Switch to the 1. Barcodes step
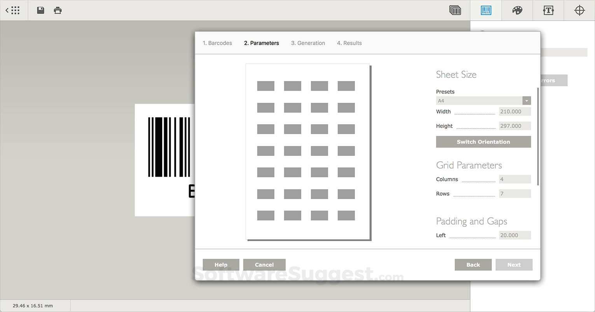 coord(217,43)
